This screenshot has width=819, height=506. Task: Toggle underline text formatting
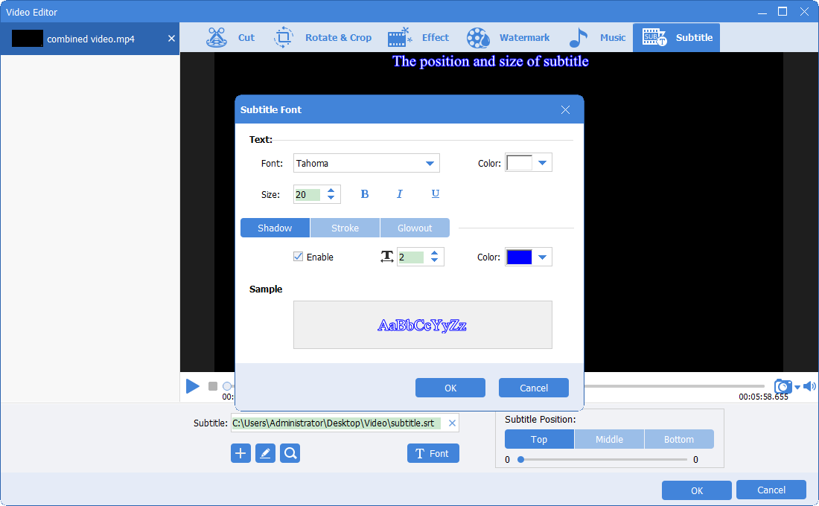click(436, 194)
